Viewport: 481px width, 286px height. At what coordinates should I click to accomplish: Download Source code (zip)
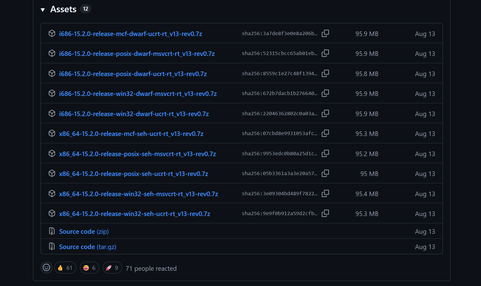84,232
